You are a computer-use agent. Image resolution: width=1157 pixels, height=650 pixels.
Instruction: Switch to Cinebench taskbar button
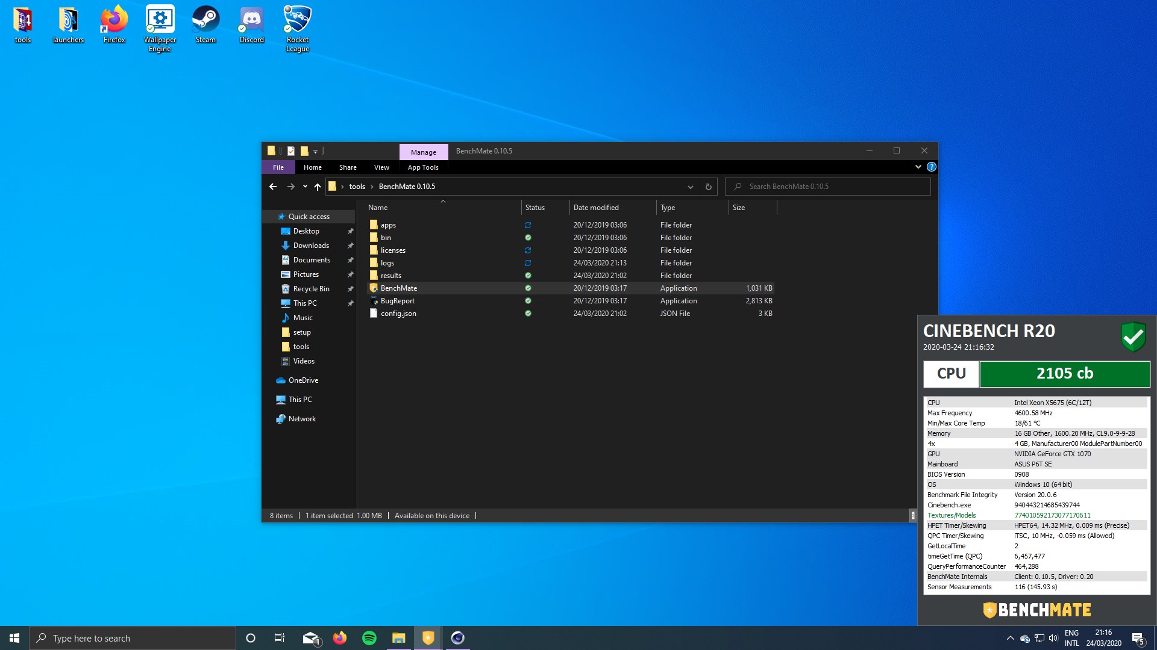point(457,638)
